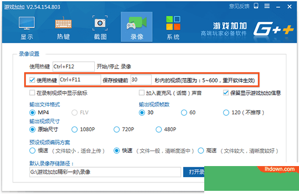Uncheck 保留显示游戏加加信息 checkbox
299x194 pixels.
pyautogui.click(x=226, y=93)
